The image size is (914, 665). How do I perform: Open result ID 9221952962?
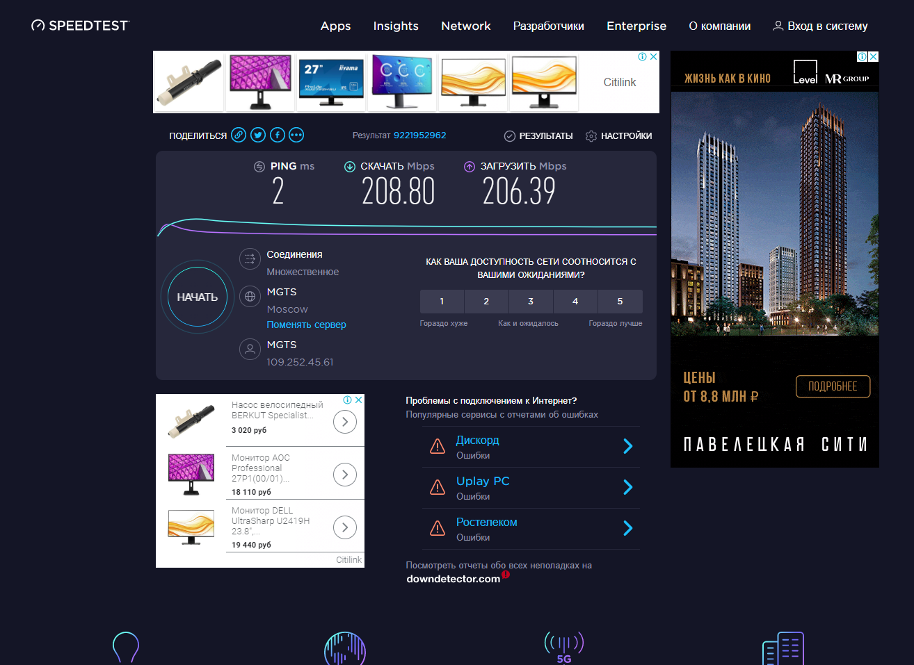(x=420, y=136)
